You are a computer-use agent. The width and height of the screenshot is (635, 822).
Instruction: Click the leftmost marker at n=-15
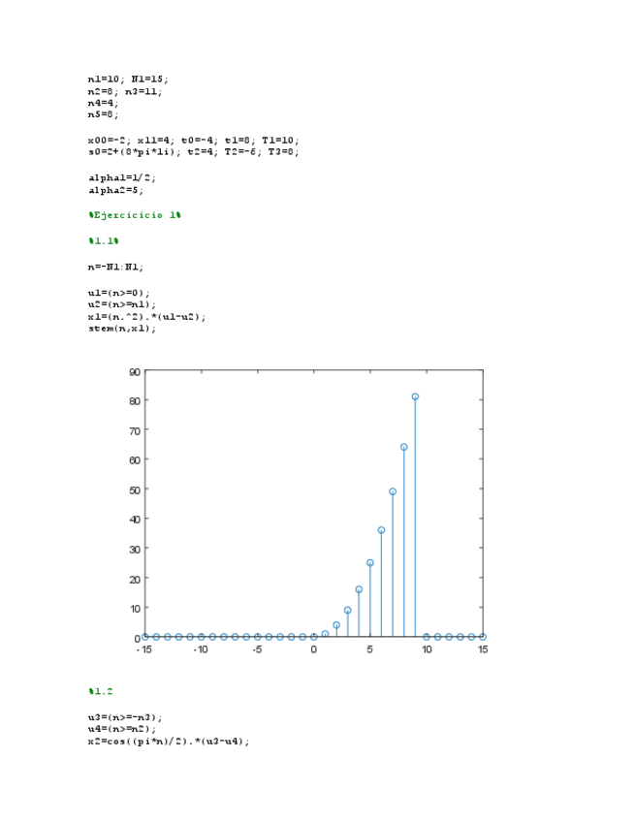pyautogui.click(x=145, y=637)
